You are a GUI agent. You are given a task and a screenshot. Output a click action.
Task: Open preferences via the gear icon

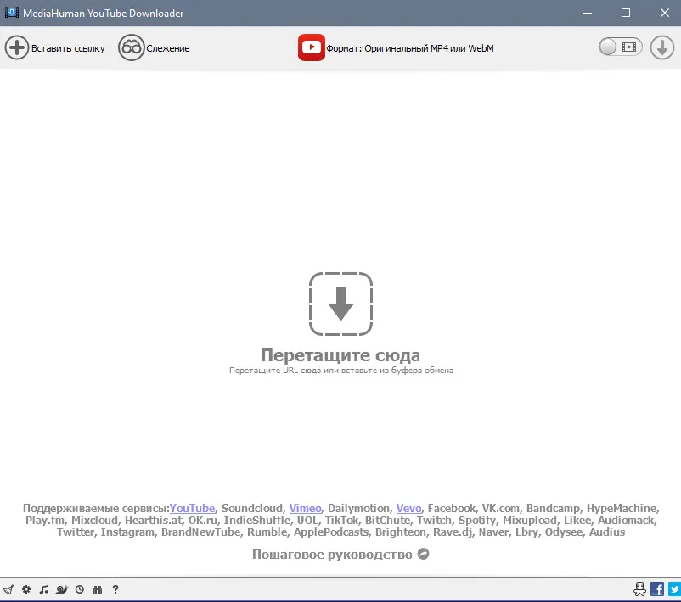[x=26, y=588]
